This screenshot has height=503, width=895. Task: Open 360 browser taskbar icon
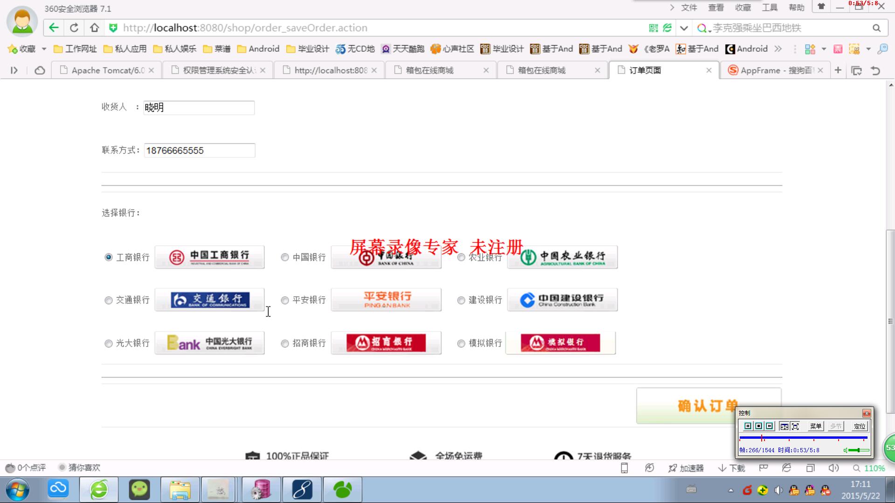click(99, 490)
